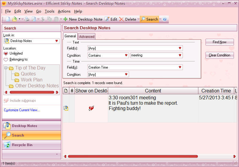Viewport: 239px width, 167px height.
Task: Open the Edit menu
Action: (x=18, y=11)
